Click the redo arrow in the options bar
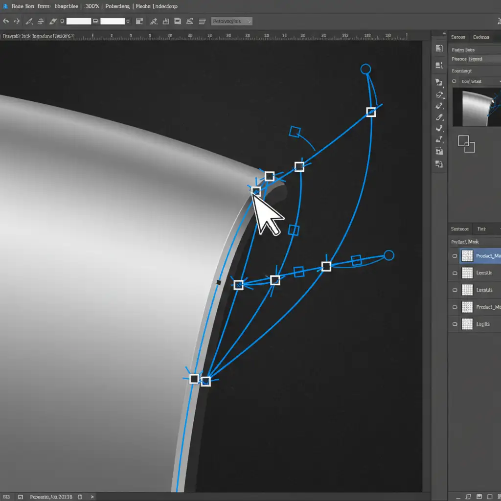Screen dimensions: 501x501 tap(17, 22)
